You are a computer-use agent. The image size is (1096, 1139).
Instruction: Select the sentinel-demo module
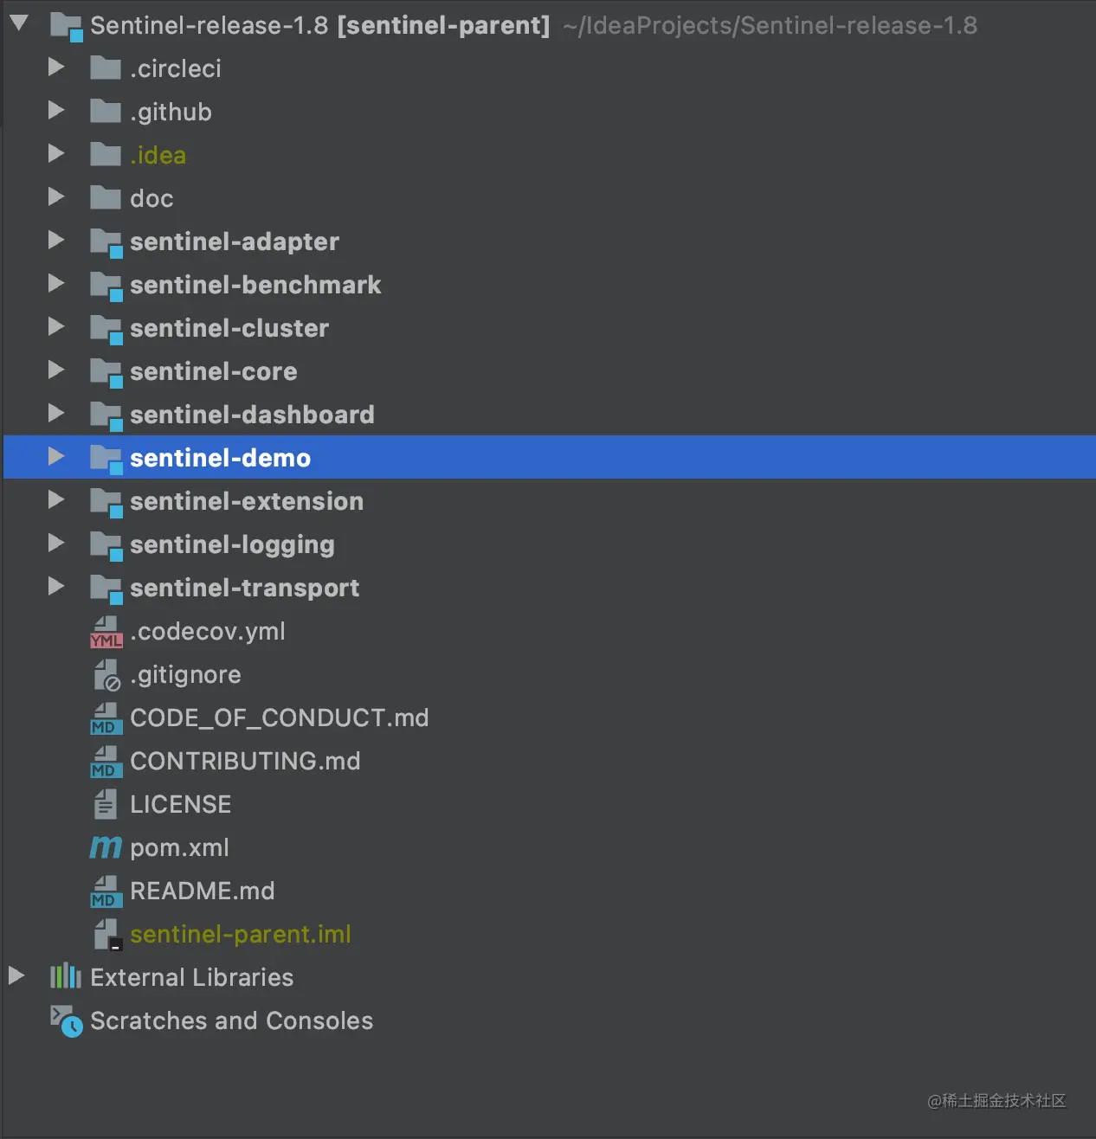[219, 458]
